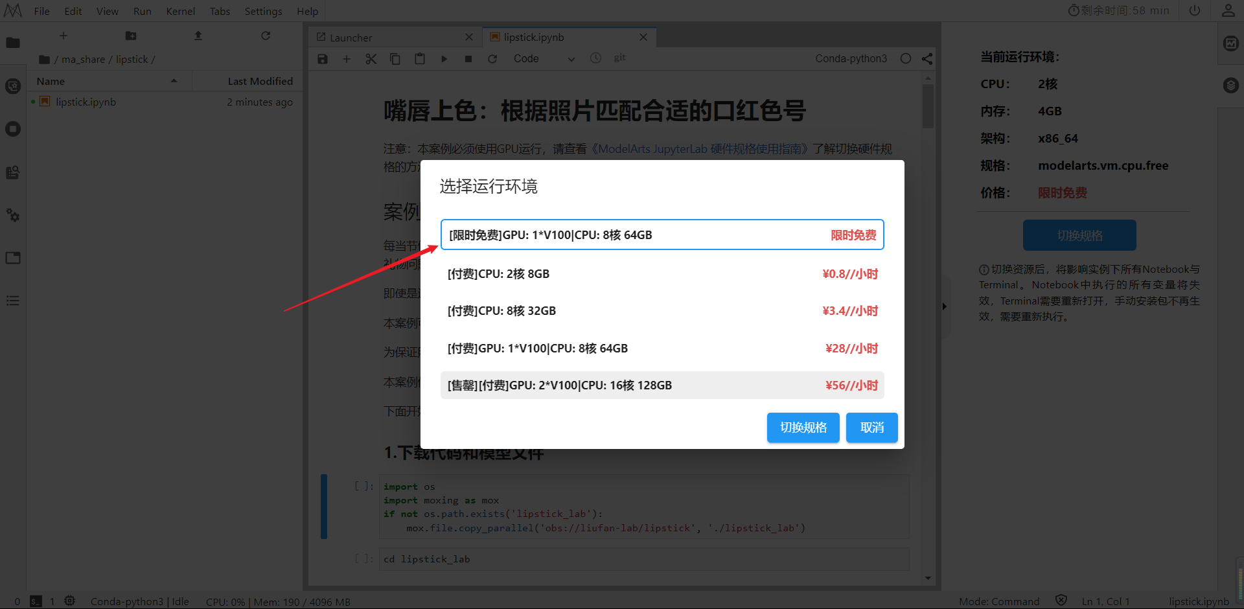Select the ¥28 paid GPU 1*V100 option
The image size is (1244, 609).
tap(662, 349)
